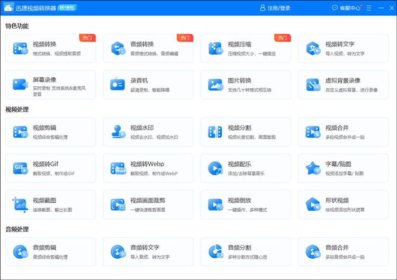This screenshot has height=280, width=397.
Task: Open the 录音机 audio recorder
Action: pyautogui.click(x=148, y=84)
